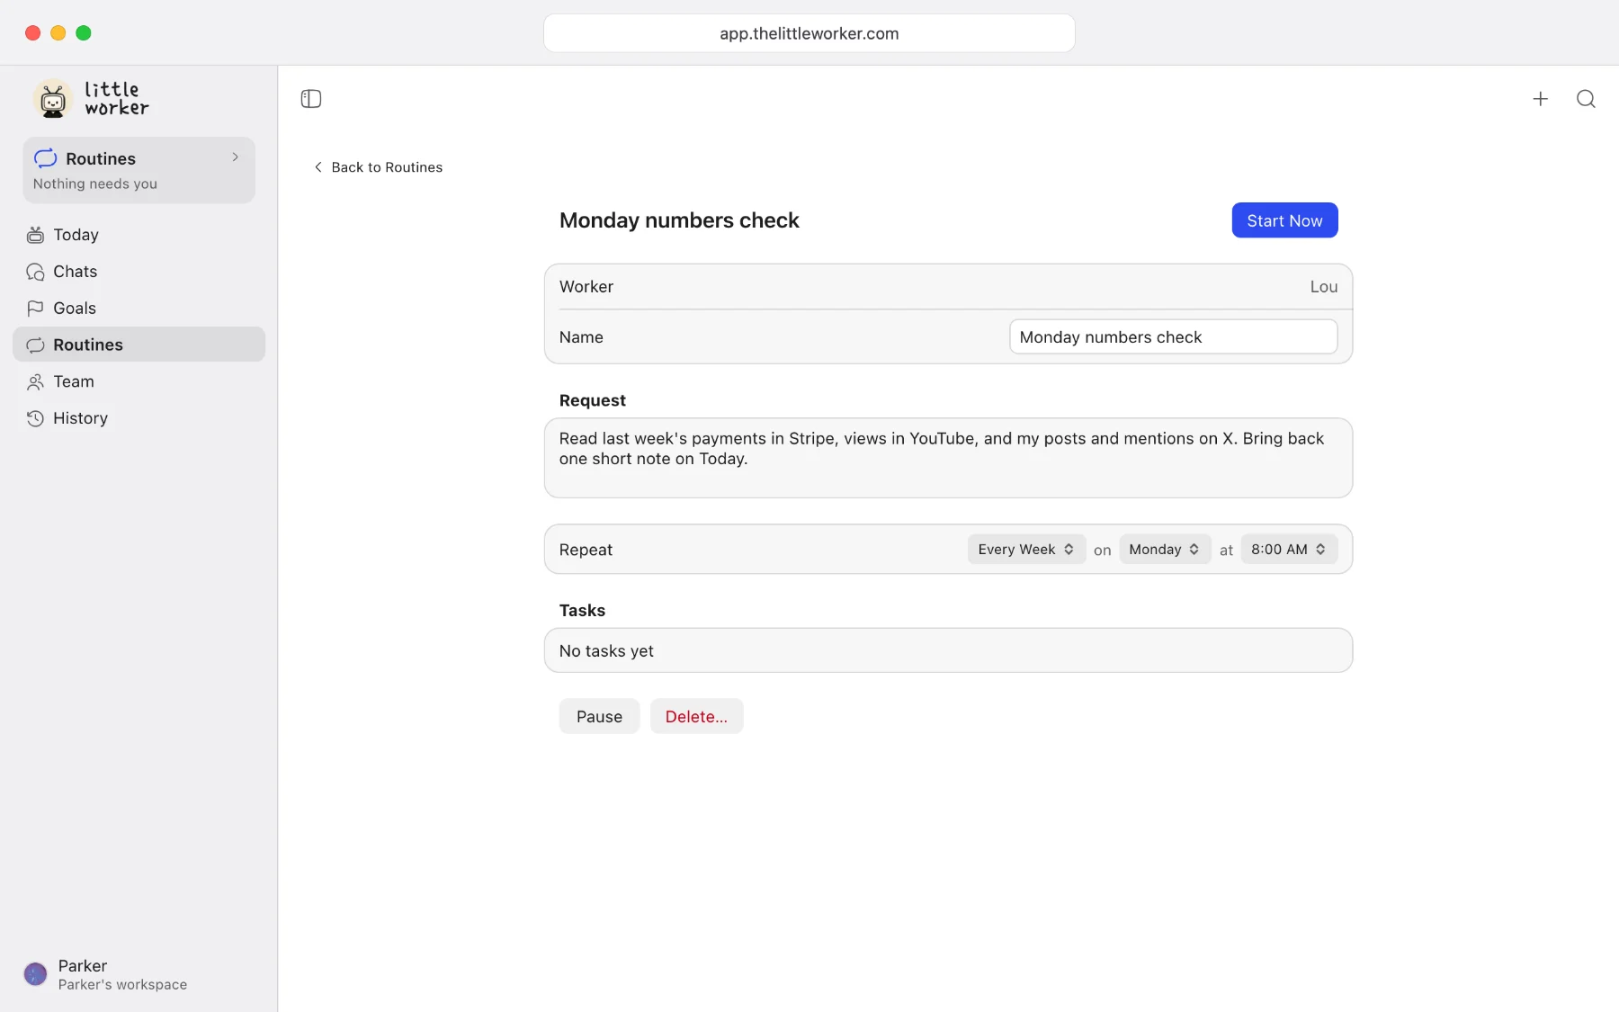Toggle the sidebar panel icon
Screen dimensions: 1619x1012
point(311,99)
